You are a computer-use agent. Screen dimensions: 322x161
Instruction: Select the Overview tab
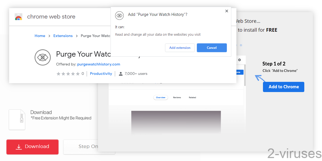(160, 97)
